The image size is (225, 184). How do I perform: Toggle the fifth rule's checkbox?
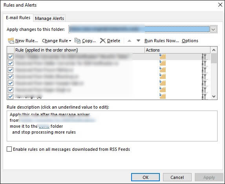(11, 83)
